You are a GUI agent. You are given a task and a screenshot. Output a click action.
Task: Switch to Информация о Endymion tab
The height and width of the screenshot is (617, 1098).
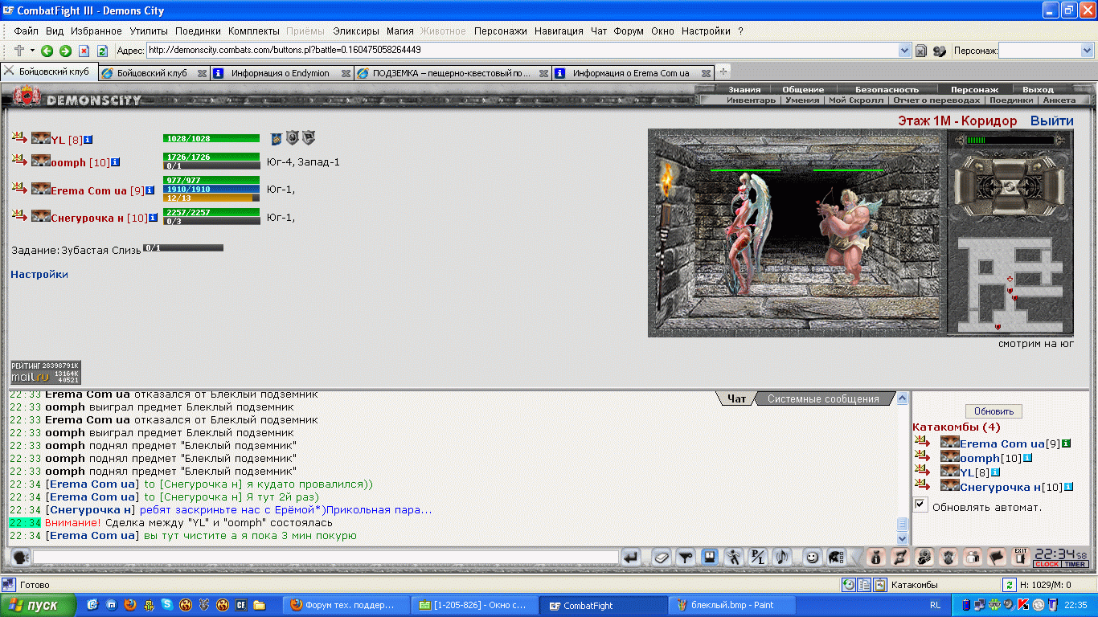281,72
